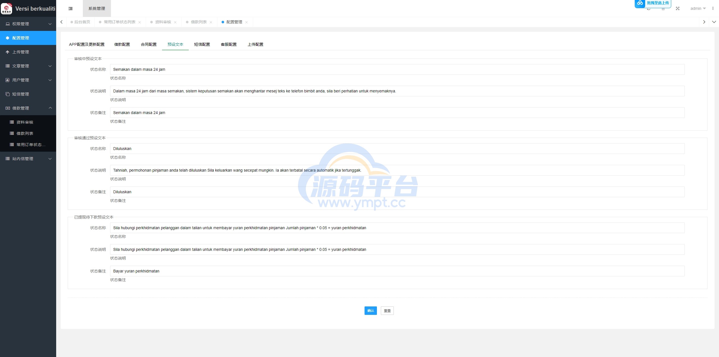Click 已提现待下款 状态说明 field 'Sila hubungi'
Image resolution: width=719 pixels, height=357 pixels.
point(397,249)
